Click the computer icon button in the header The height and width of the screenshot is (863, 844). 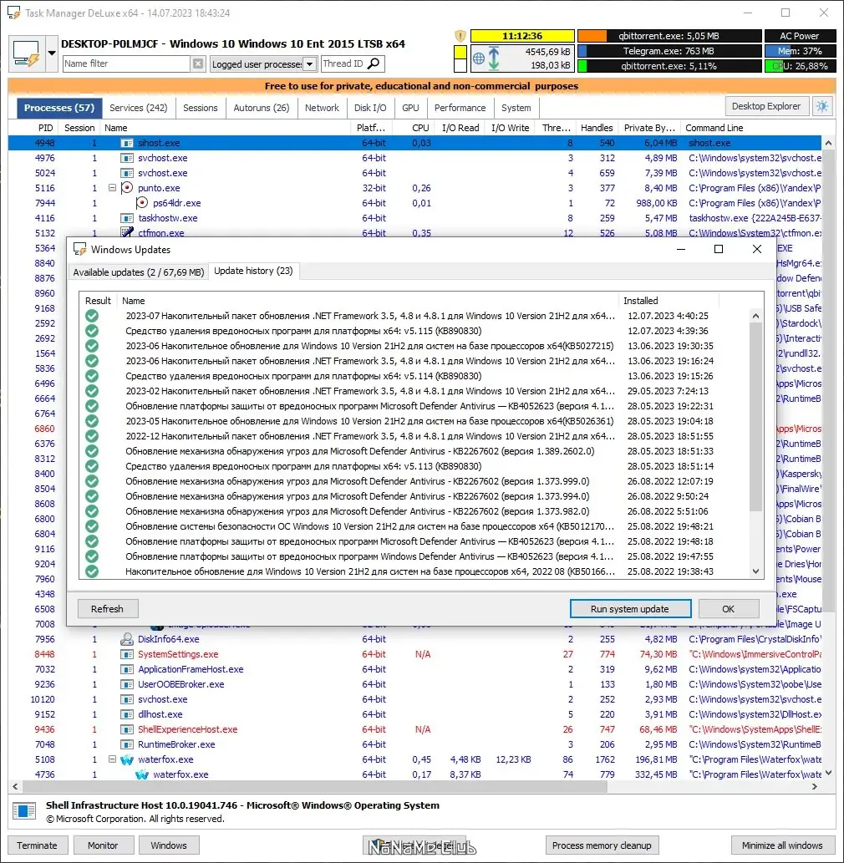point(26,53)
